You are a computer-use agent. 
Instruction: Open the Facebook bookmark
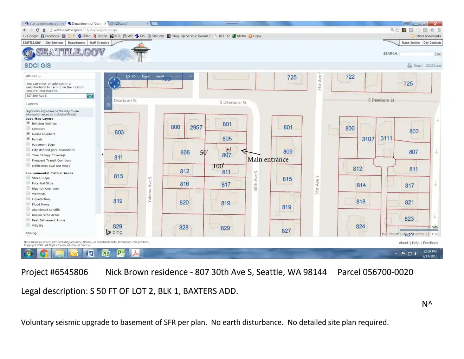coord(50,36)
